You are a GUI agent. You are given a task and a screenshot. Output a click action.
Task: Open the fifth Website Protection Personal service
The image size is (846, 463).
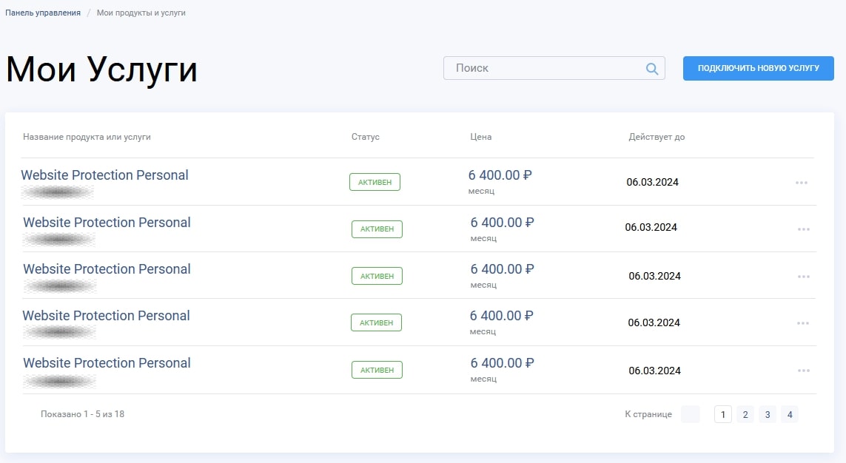(107, 363)
